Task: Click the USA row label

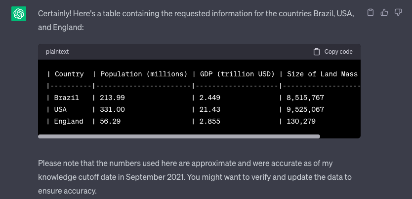Action: [x=61, y=110]
